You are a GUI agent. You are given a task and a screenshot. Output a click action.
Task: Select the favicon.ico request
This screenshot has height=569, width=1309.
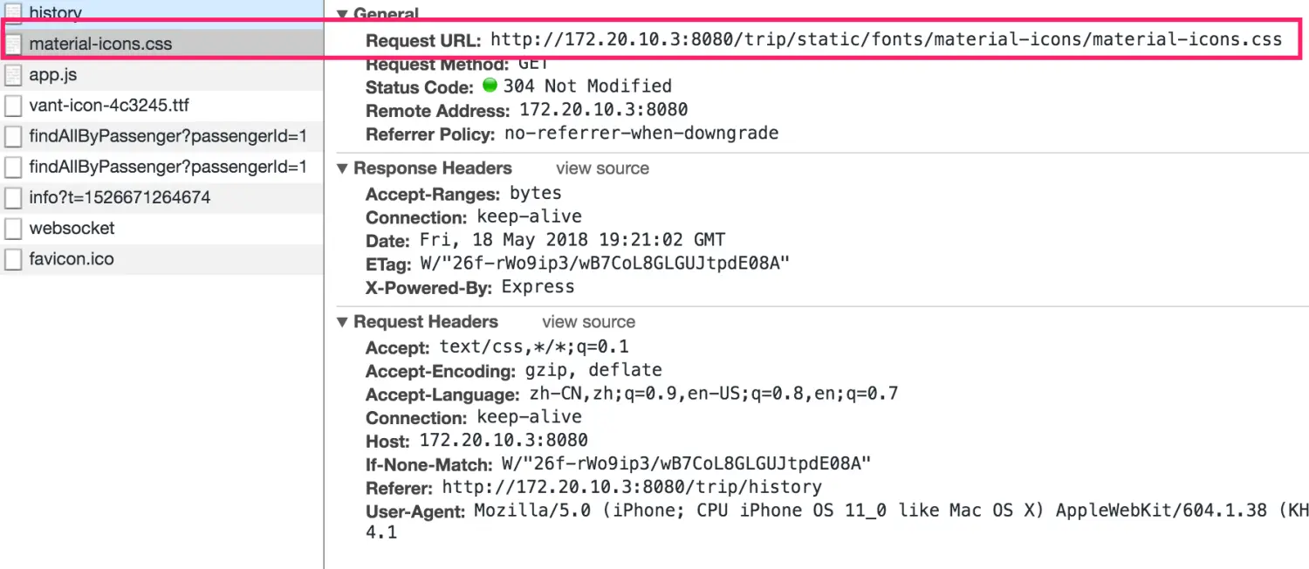point(72,259)
